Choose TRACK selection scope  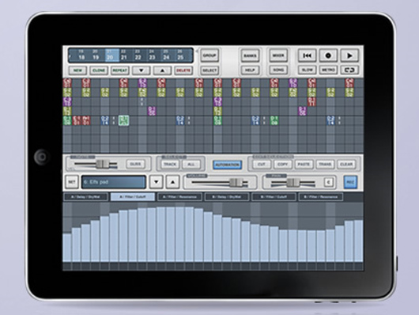[x=170, y=164]
